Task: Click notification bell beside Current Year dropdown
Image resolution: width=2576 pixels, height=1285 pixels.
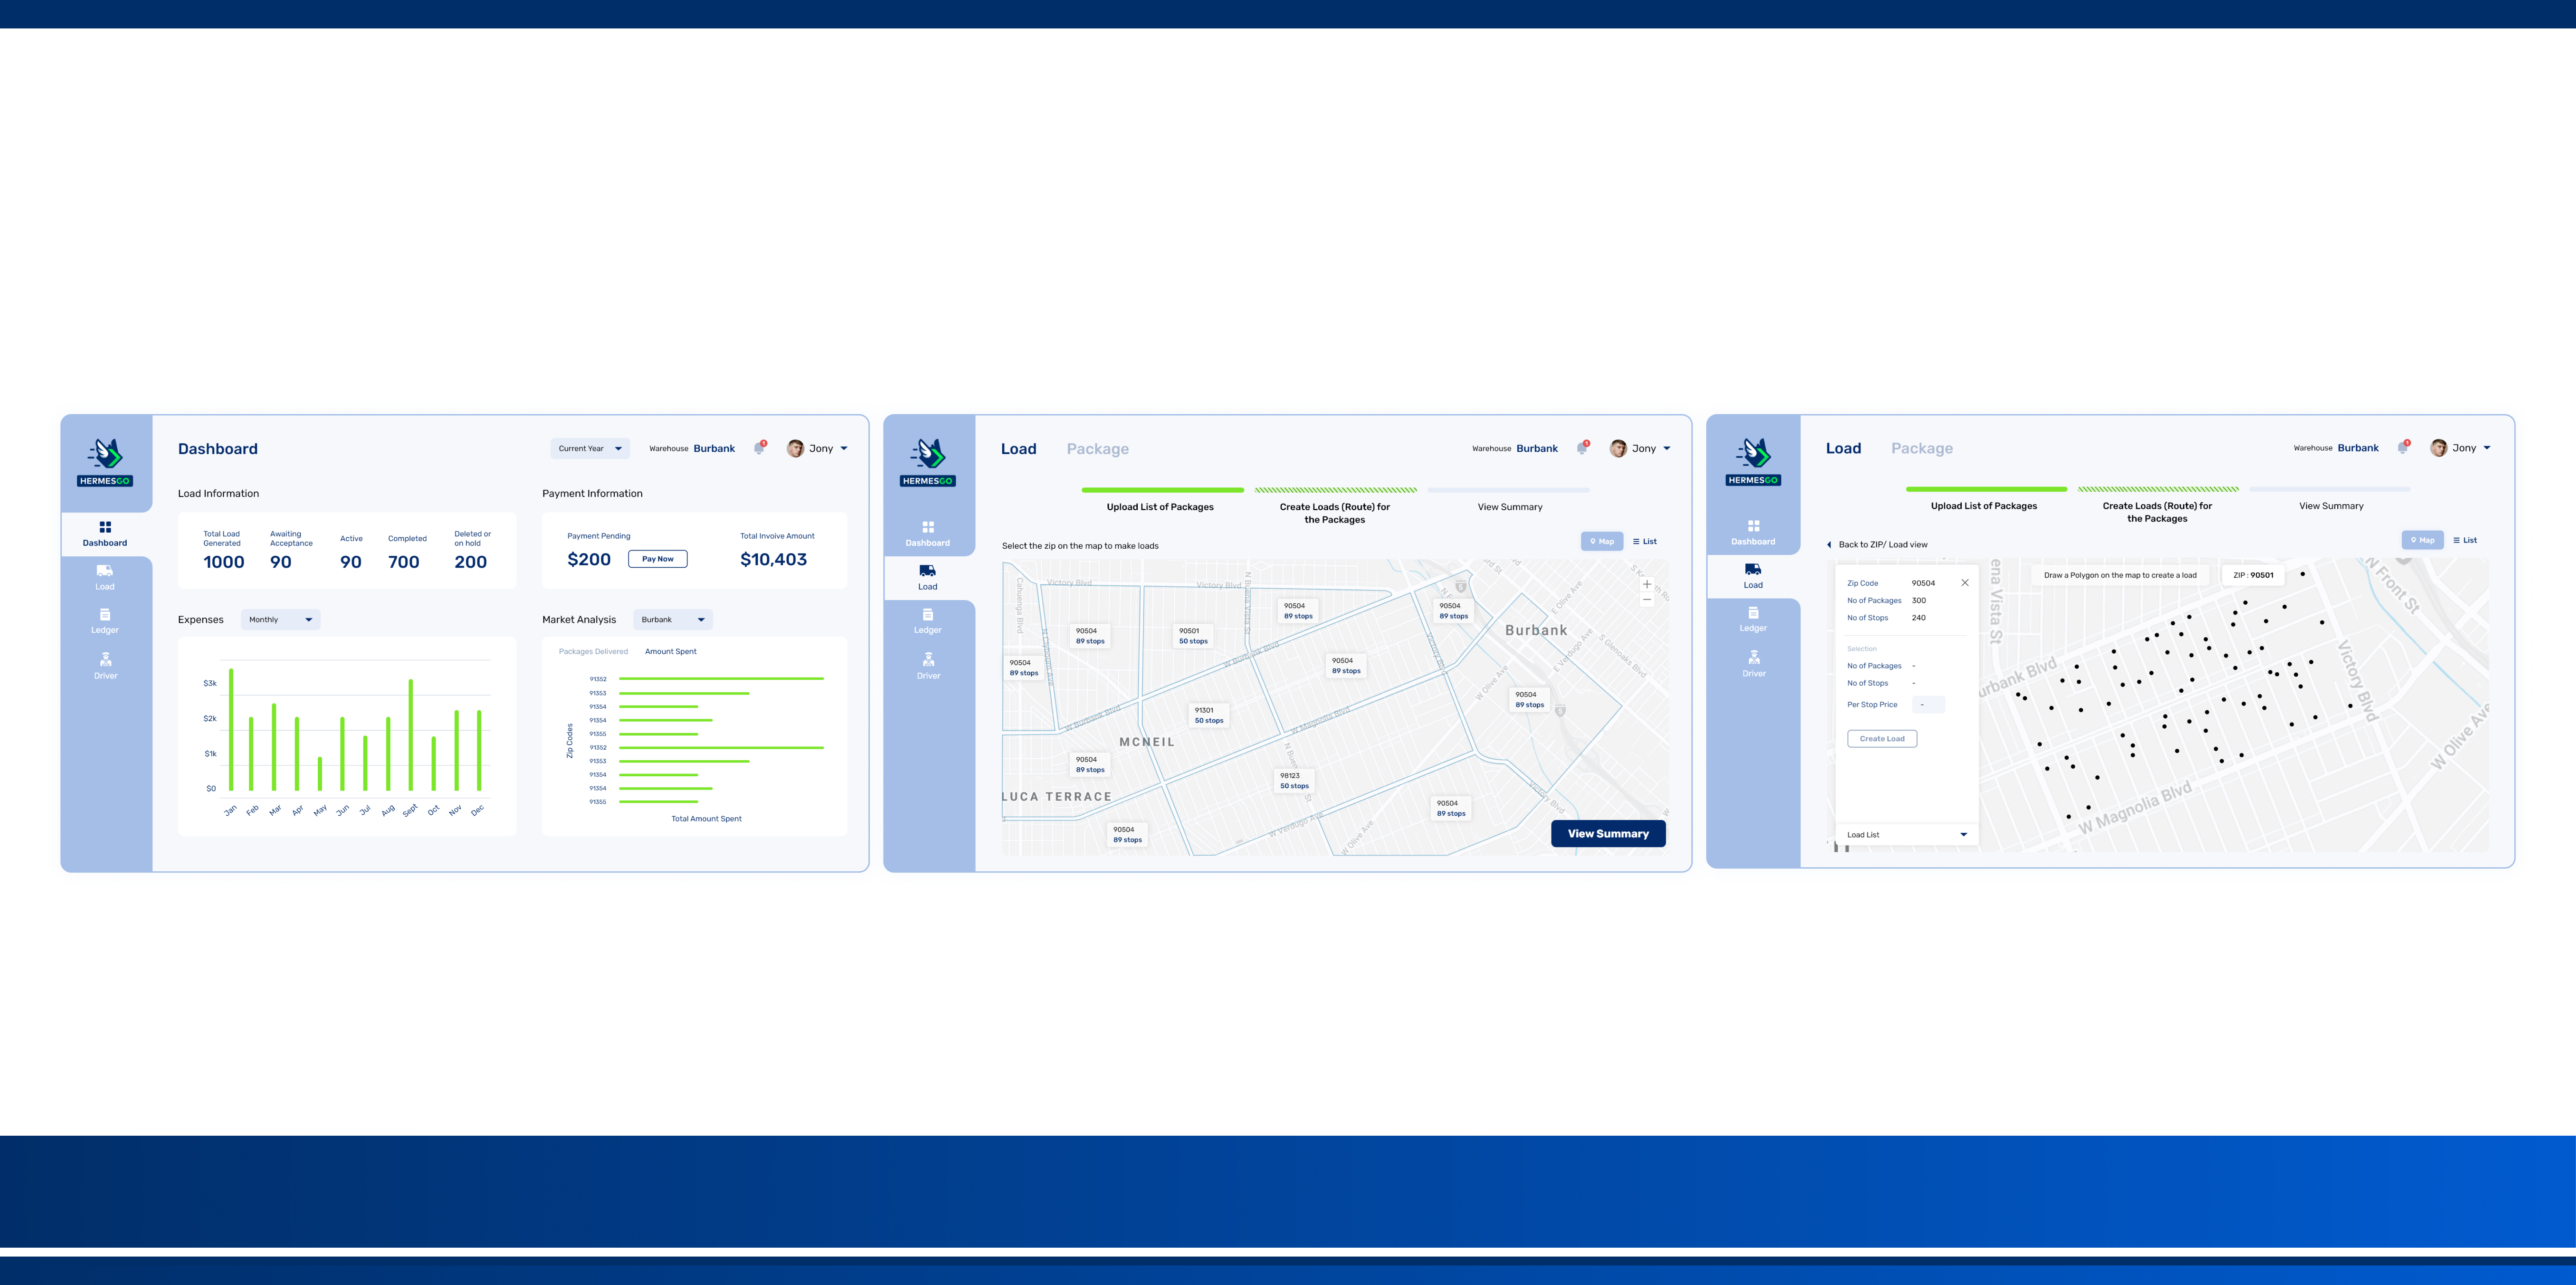Action: coord(759,449)
